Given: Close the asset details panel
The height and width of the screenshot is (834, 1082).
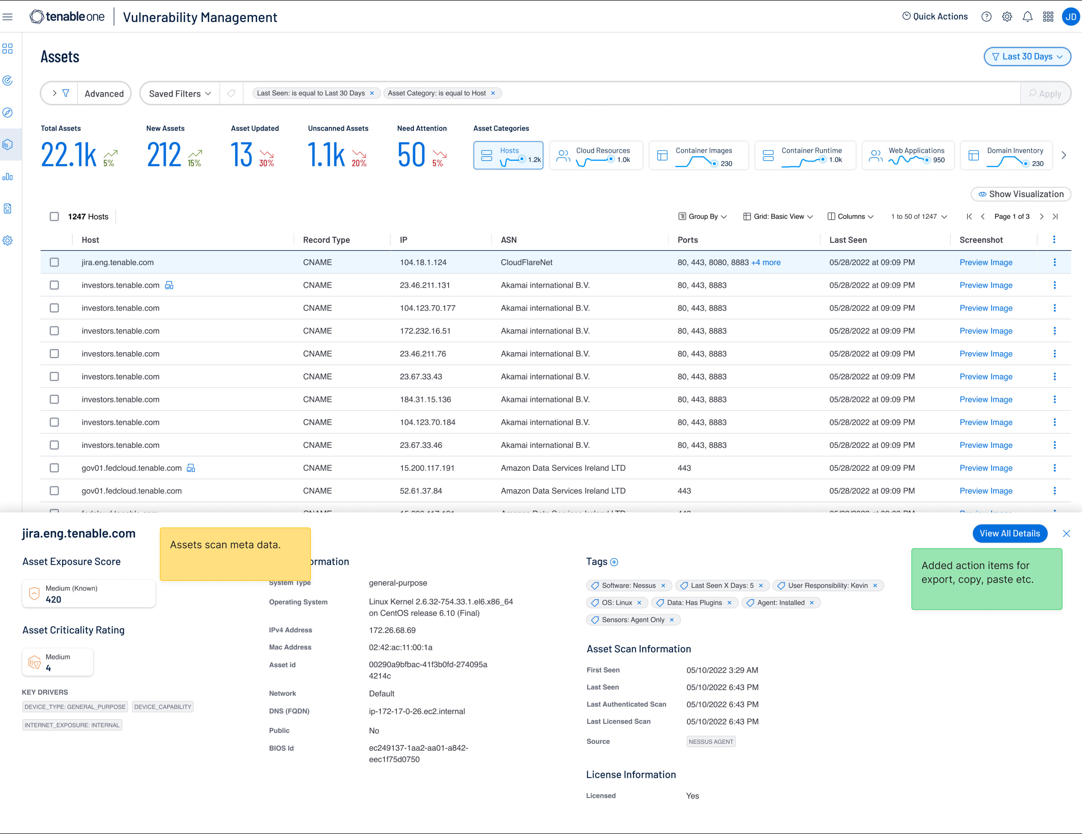Looking at the screenshot, I should tap(1067, 533).
